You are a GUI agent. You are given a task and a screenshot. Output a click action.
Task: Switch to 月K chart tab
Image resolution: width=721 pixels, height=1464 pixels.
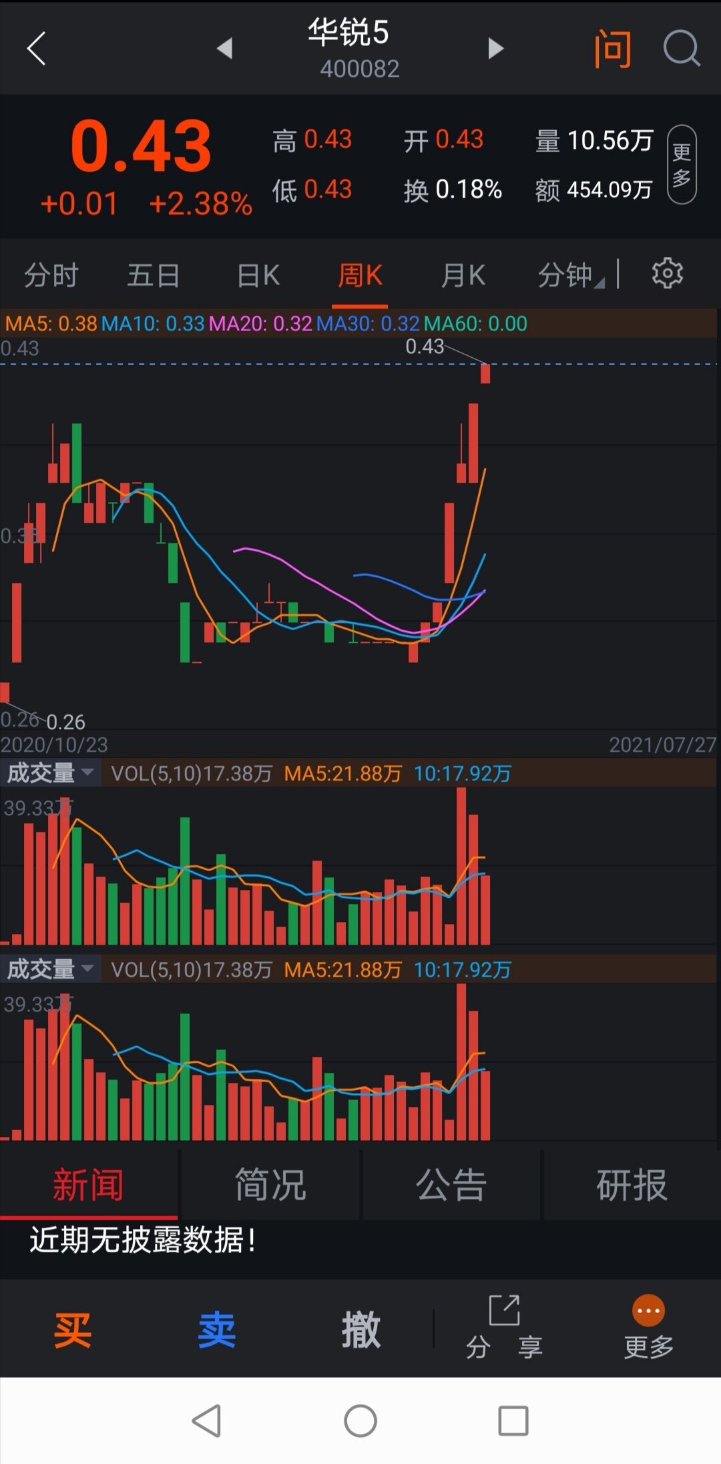(x=463, y=275)
